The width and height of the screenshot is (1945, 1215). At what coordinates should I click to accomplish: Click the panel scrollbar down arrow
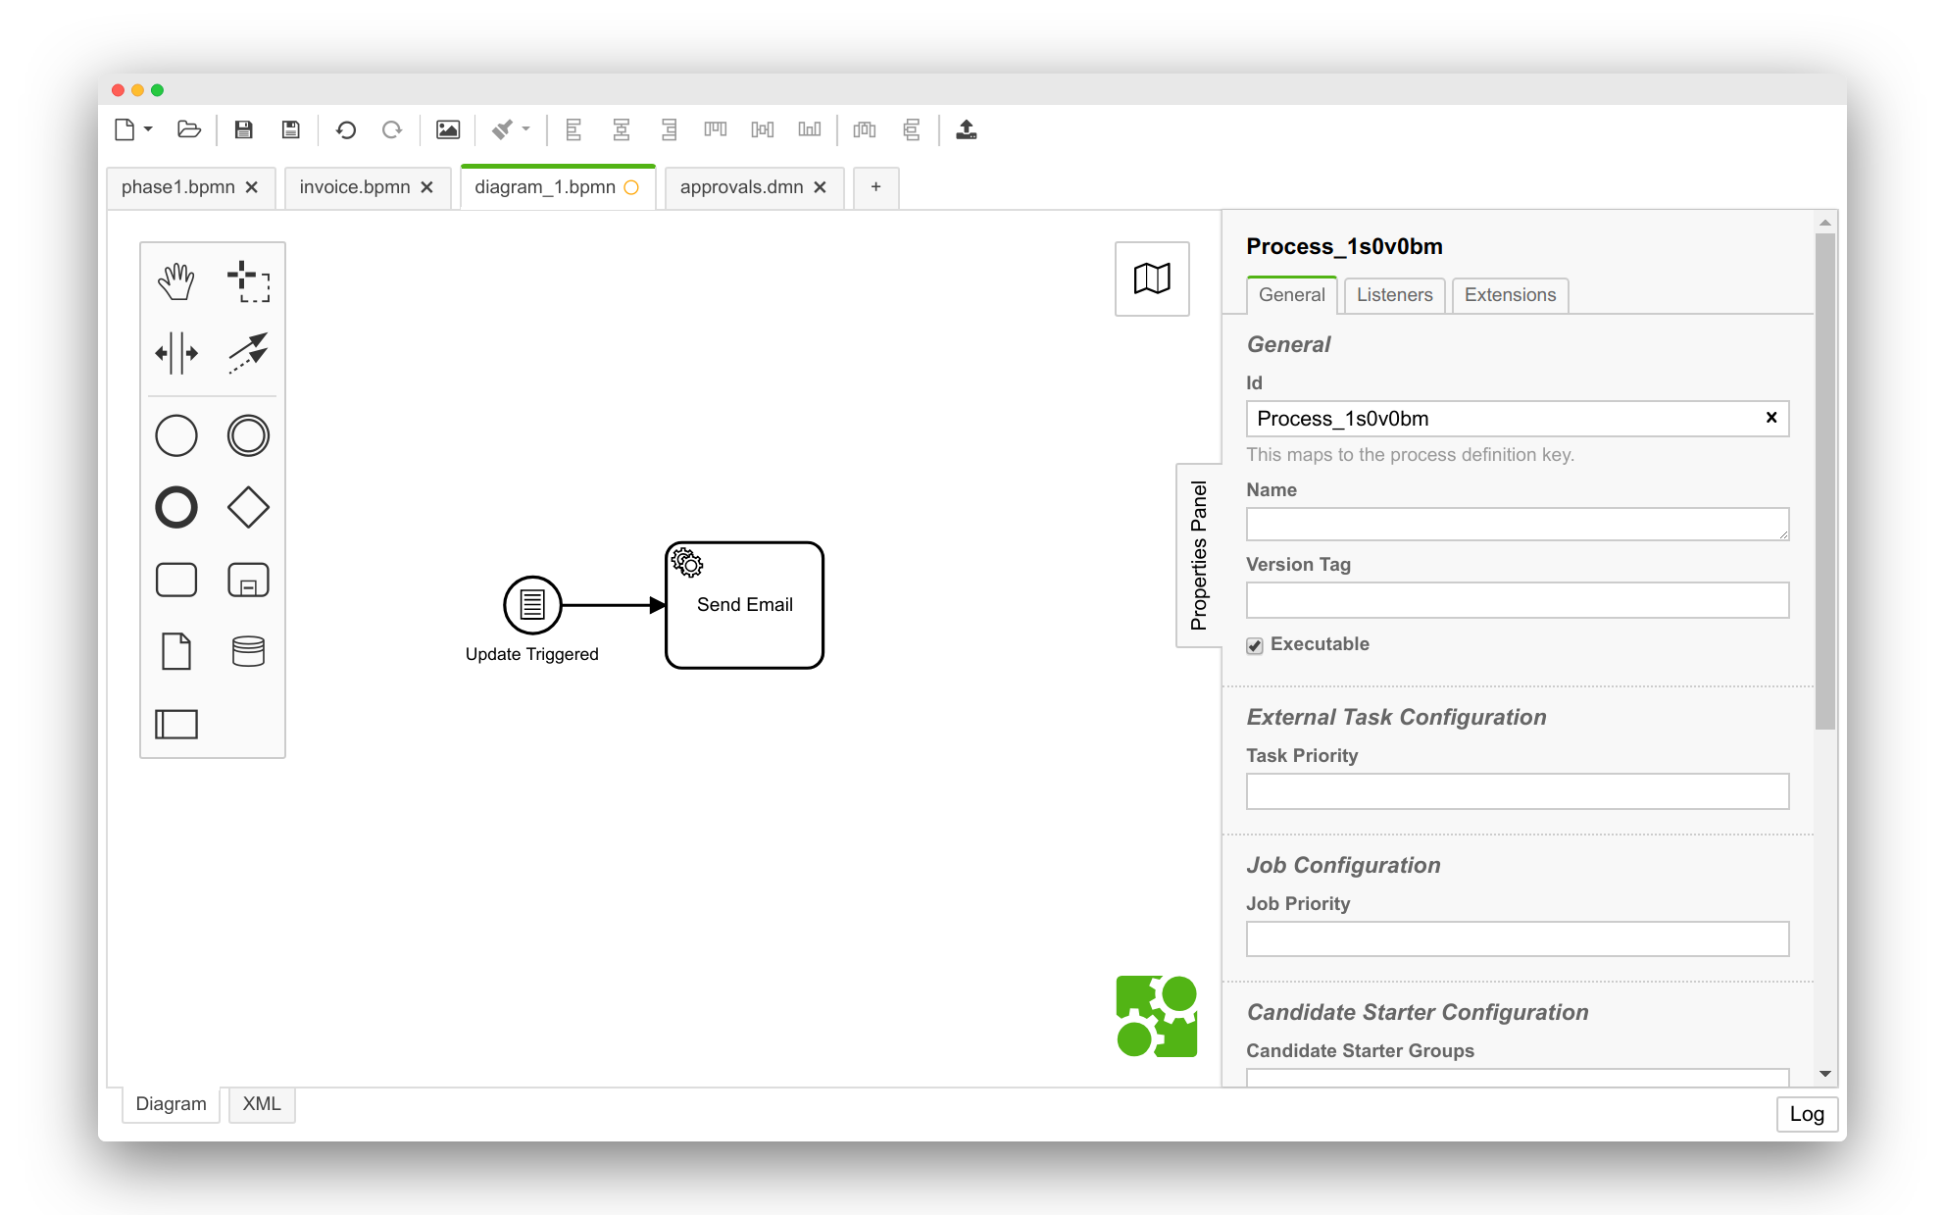(x=1824, y=1074)
